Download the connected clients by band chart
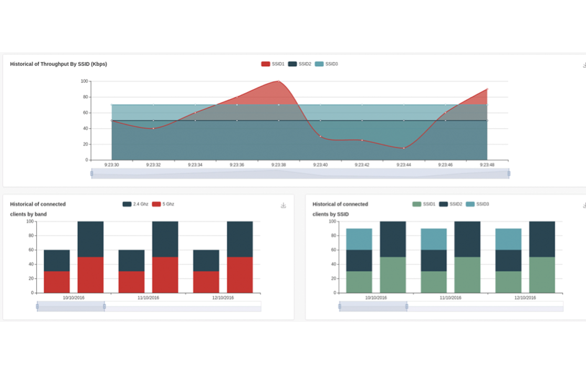The width and height of the screenshot is (586, 391). tap(284, 205)
